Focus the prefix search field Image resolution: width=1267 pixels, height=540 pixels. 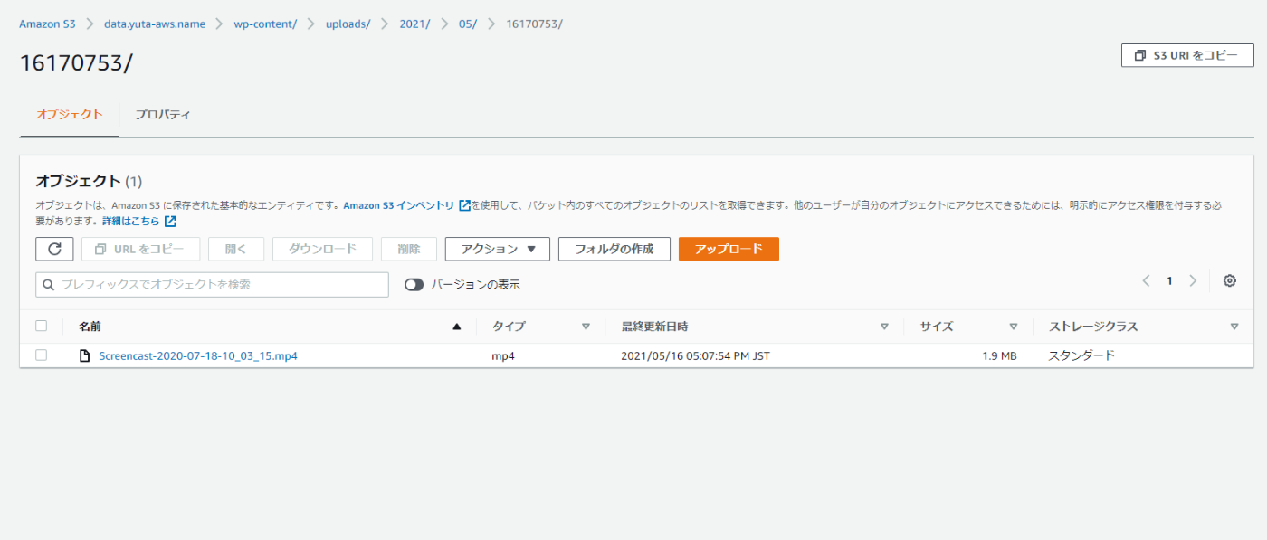click(x=212, y=284)
